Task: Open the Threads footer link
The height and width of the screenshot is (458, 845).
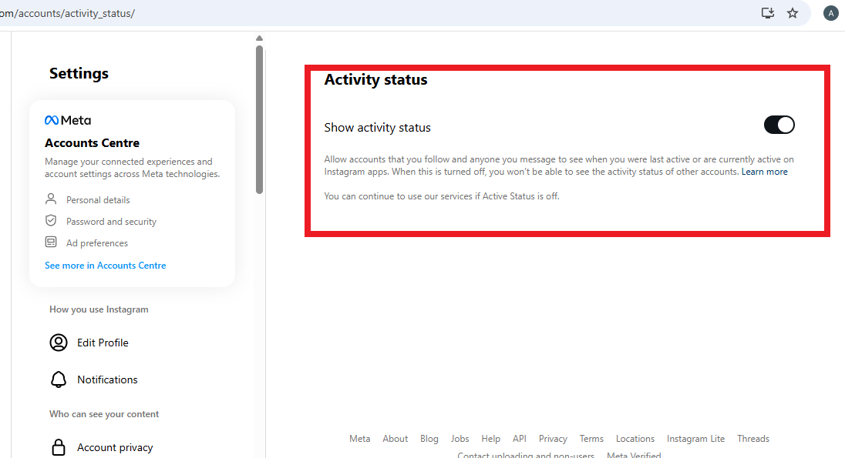Action: (752, 439)
